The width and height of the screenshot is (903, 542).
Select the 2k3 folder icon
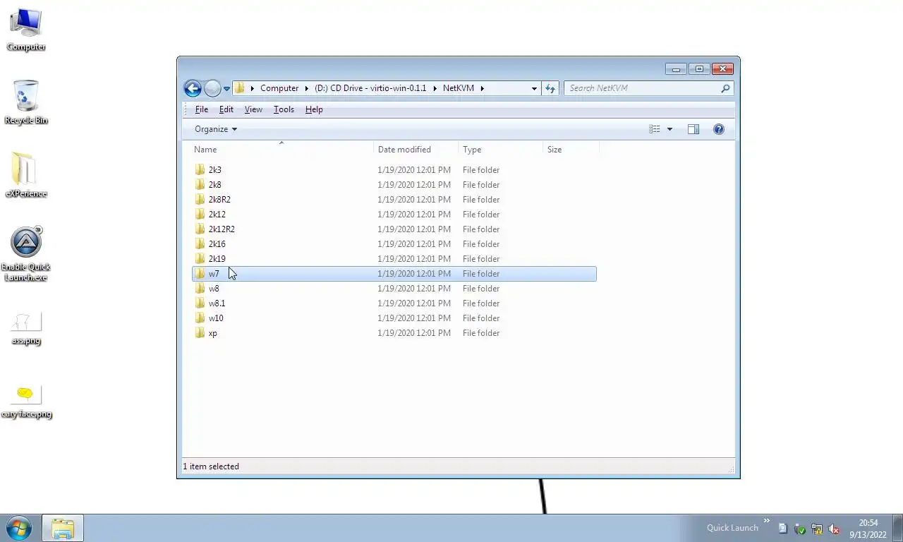(200, 170)
